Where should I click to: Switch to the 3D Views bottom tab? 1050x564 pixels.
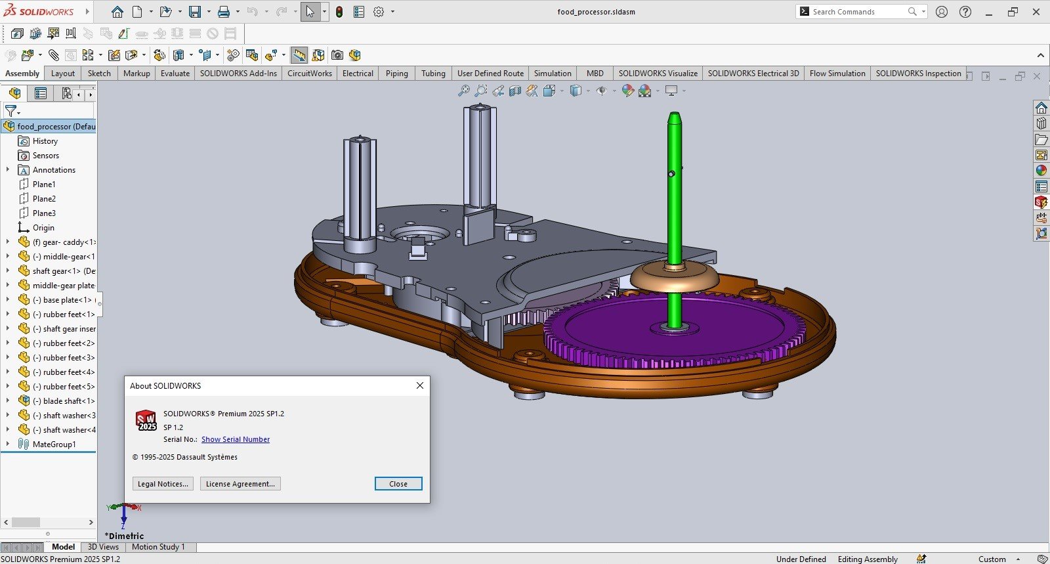pos(103,547)
